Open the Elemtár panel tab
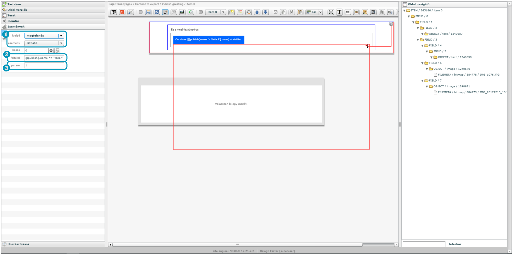The image size is (513, 255). [x=13, y=21]
